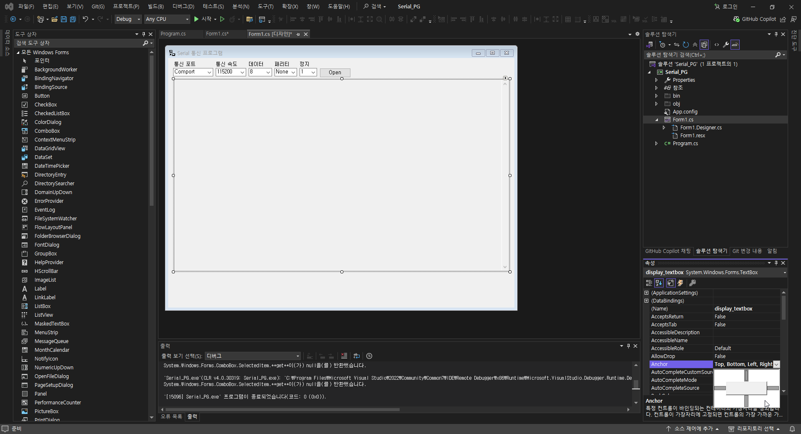Collapse the 모든 Windows Forms toolbox group
Screen dimensions: 801x434
pyautogui.click(x=18, y=53)
